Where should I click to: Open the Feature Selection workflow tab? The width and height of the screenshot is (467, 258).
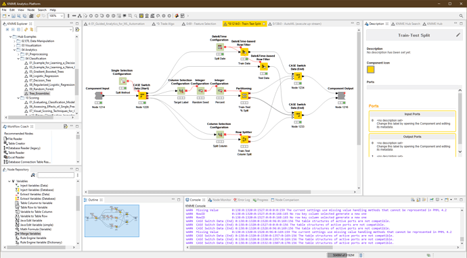(x=199, y=24)
